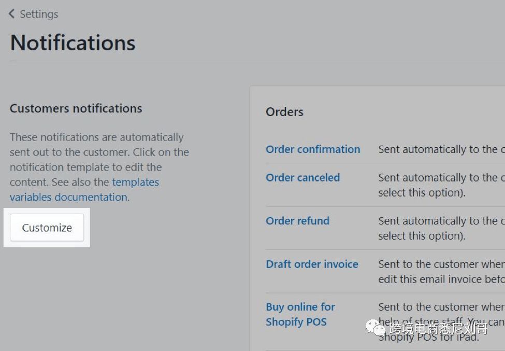505x351 pixels.
Task: Go back via the Settings breadcrumb text
Action: [39, 14]
